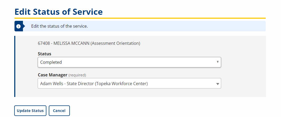Click the Case Manager field's down arrow
281x117 pixels.
pos(218,84)
